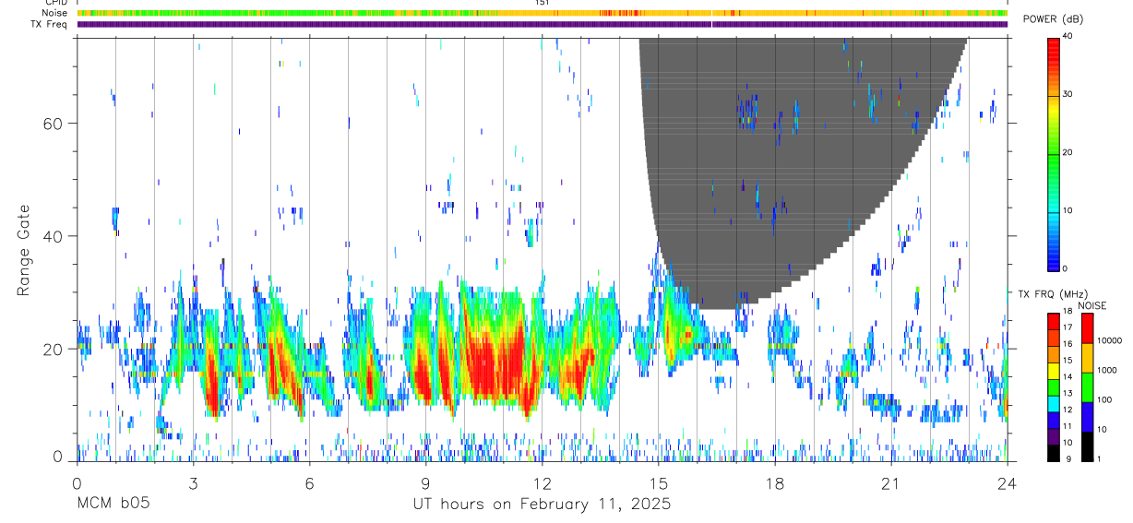Click the time-axis tick label '24'

click(x=1007, y=484)
